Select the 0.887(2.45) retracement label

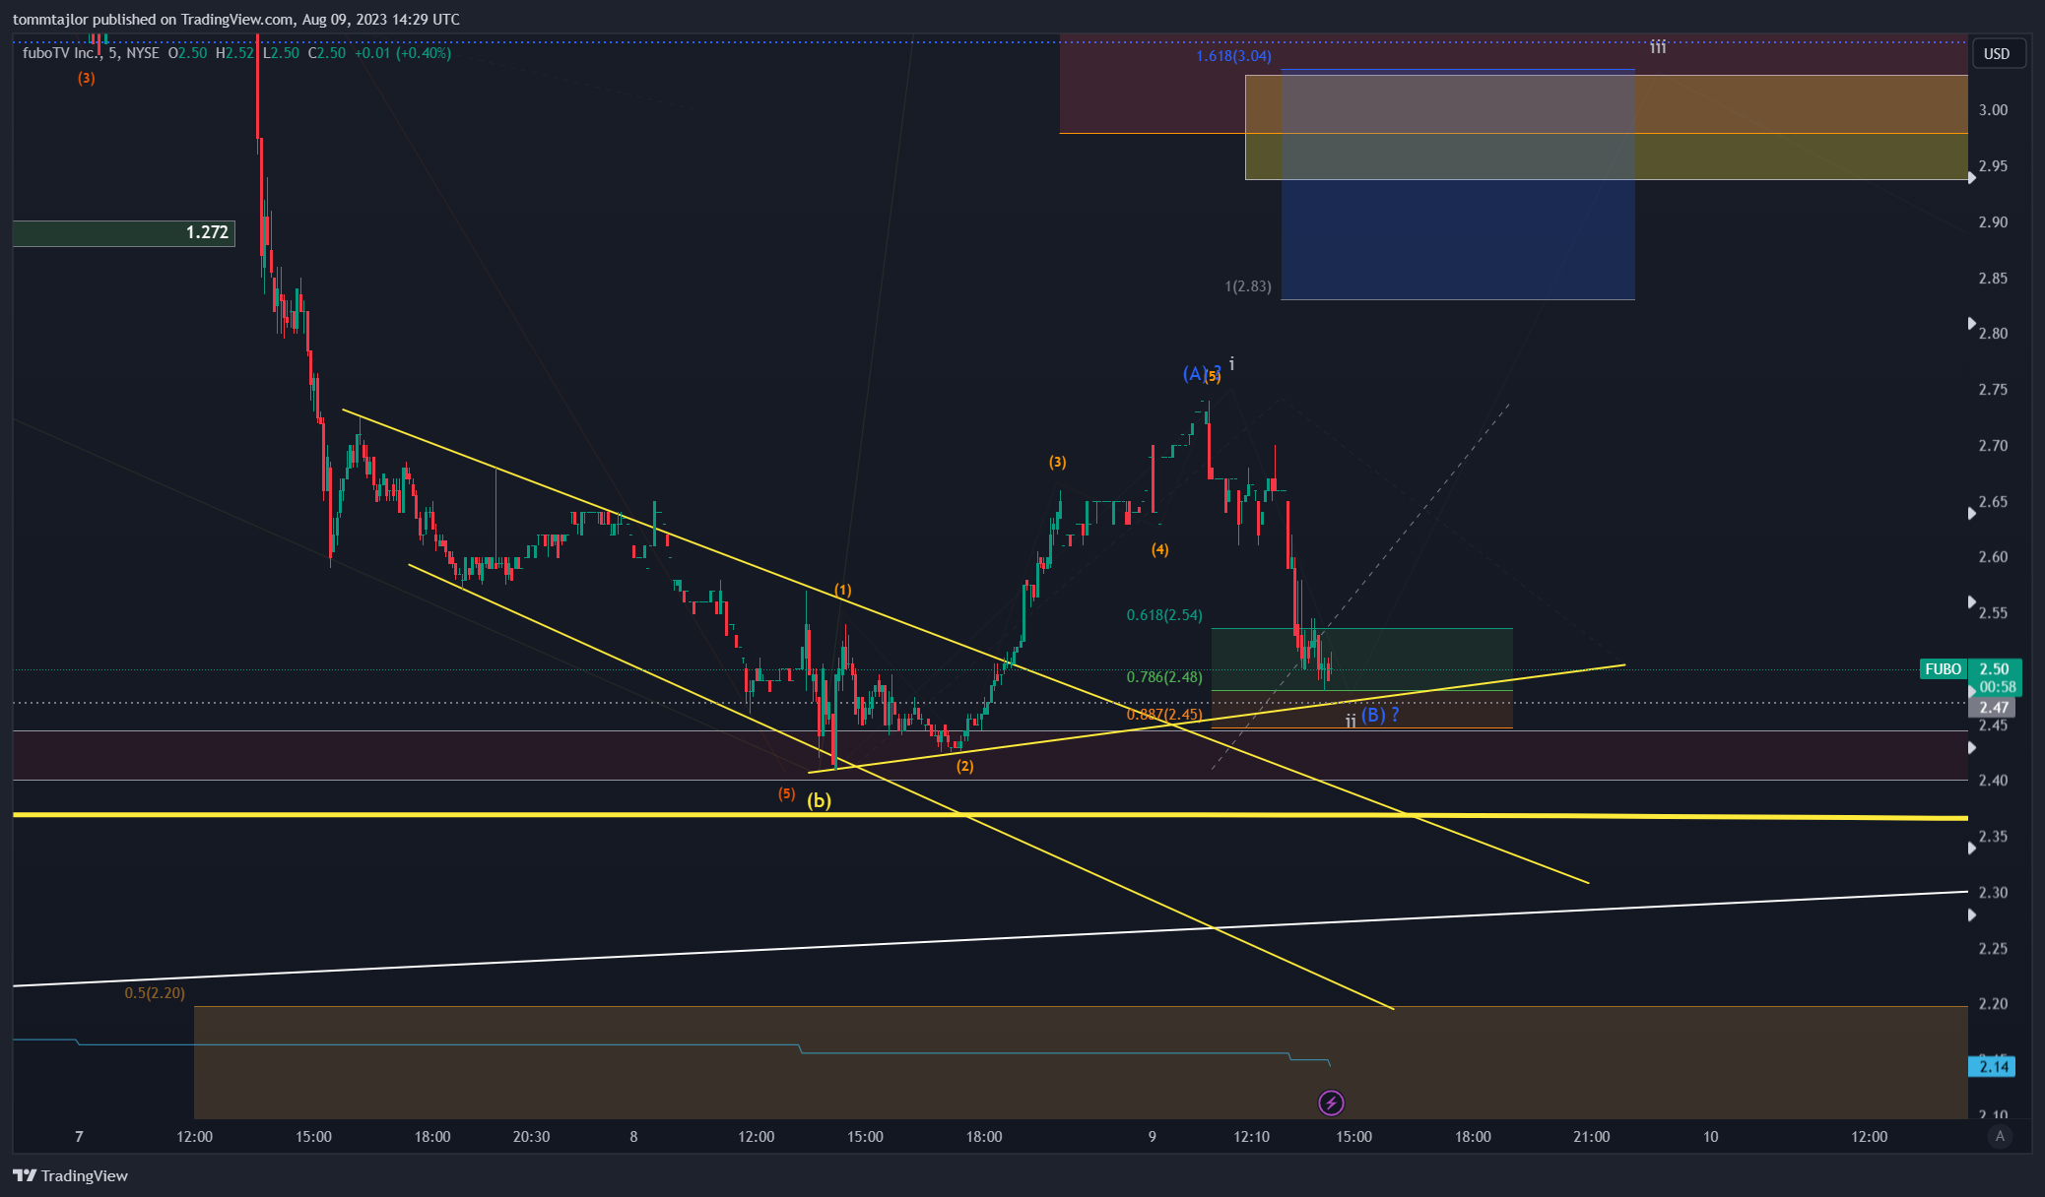tap(1164, 715)
